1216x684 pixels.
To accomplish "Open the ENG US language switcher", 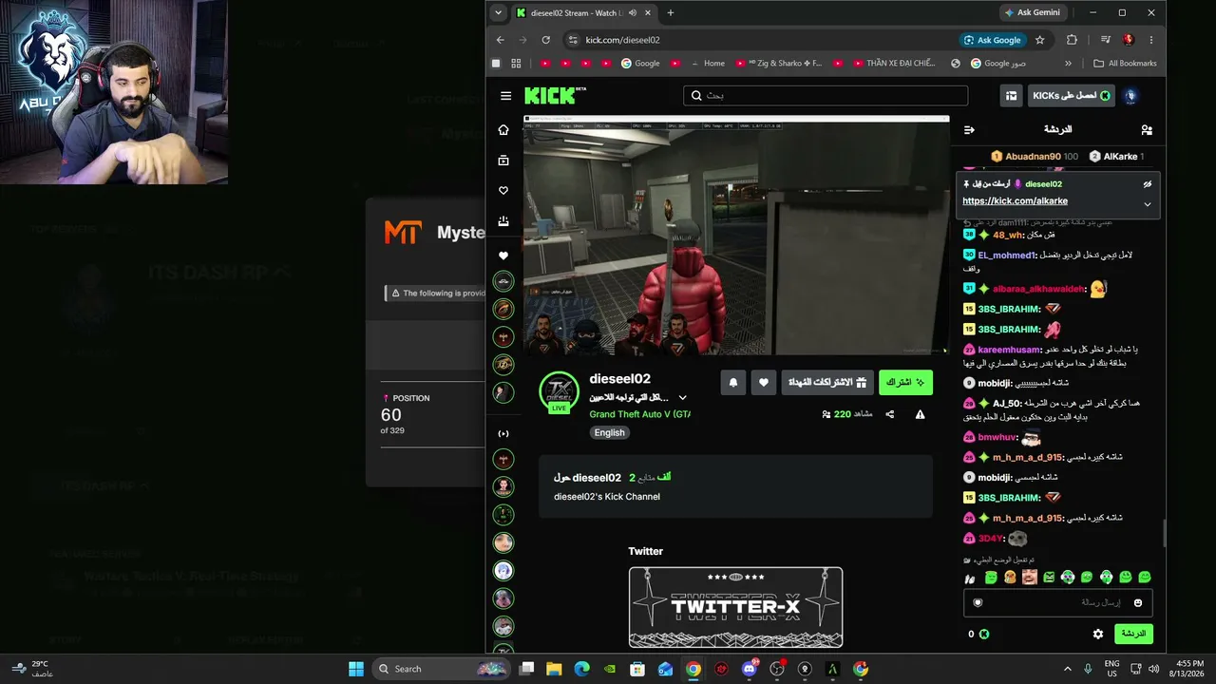I will 1111,669.
